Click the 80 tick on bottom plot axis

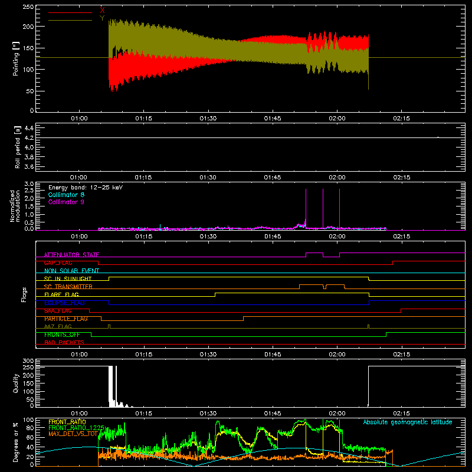[30, 428]
